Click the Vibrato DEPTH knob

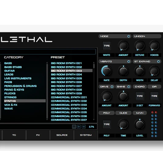pyautogui.click(x=123, y=71)
